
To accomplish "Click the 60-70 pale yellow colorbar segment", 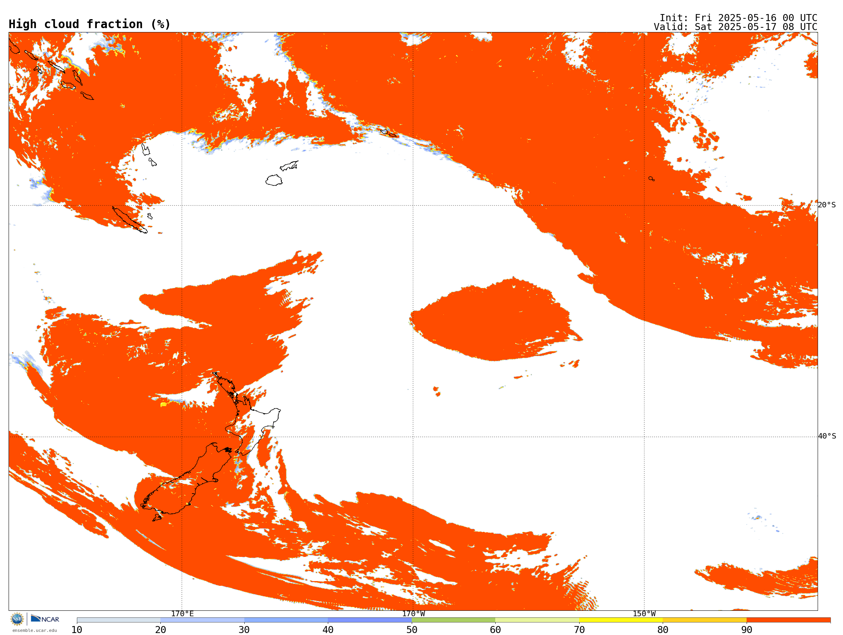I will pyautogui.click(x=537, y=620).
